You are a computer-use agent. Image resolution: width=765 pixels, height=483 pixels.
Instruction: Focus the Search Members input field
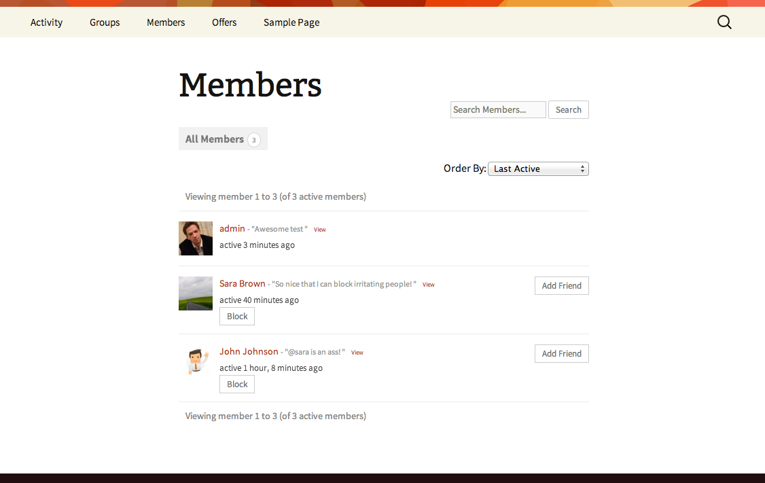point(497,110)
